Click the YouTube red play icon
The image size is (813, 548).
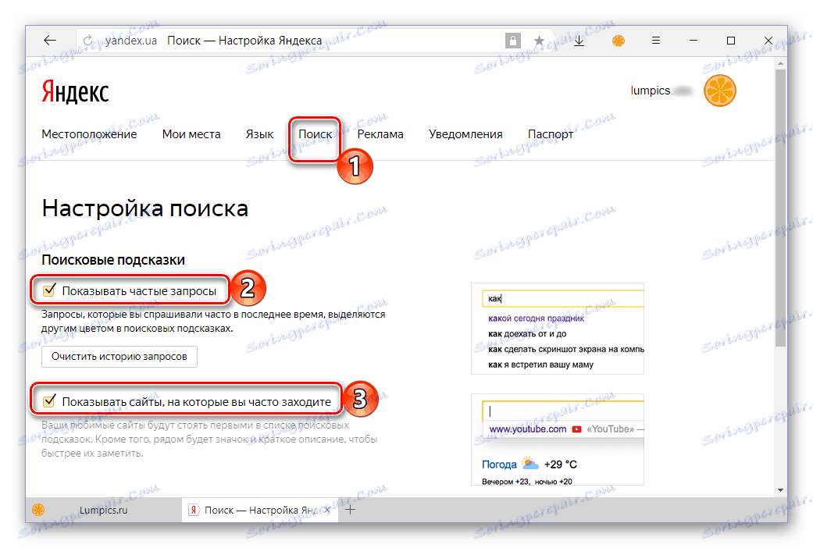click(x=576, y=429)
